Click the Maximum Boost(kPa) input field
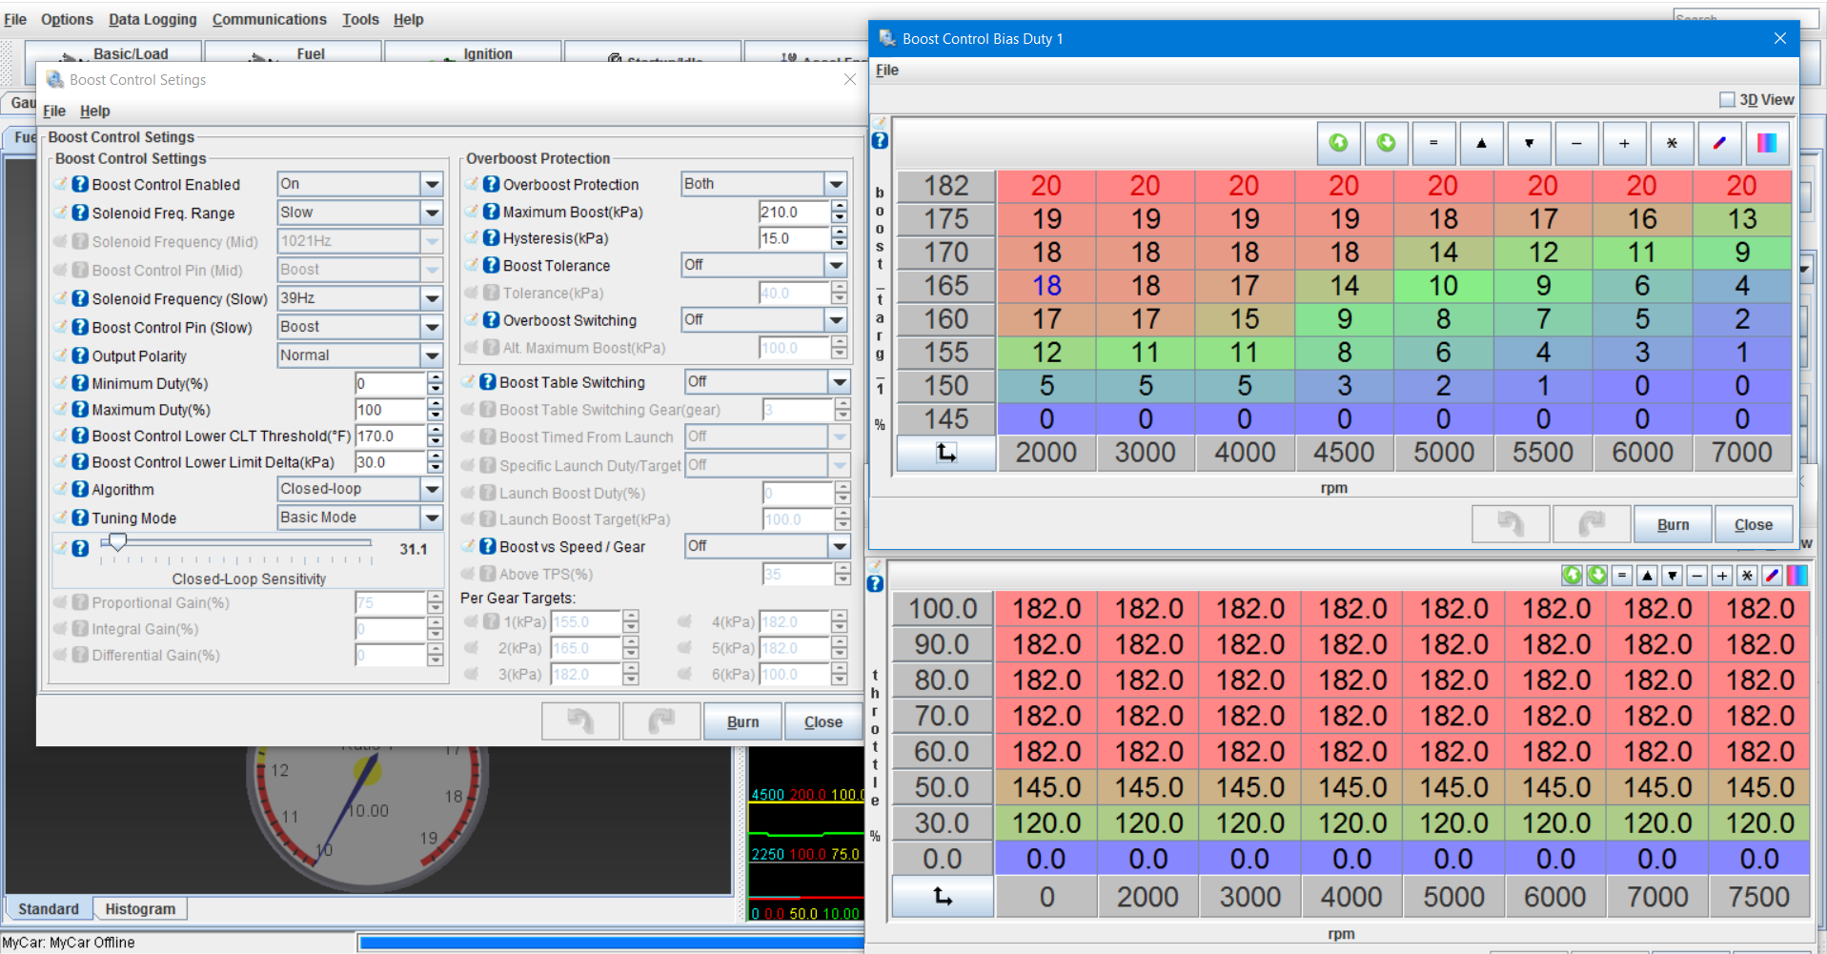This screenshot has height=954, width=1827. tap(793, 212)
